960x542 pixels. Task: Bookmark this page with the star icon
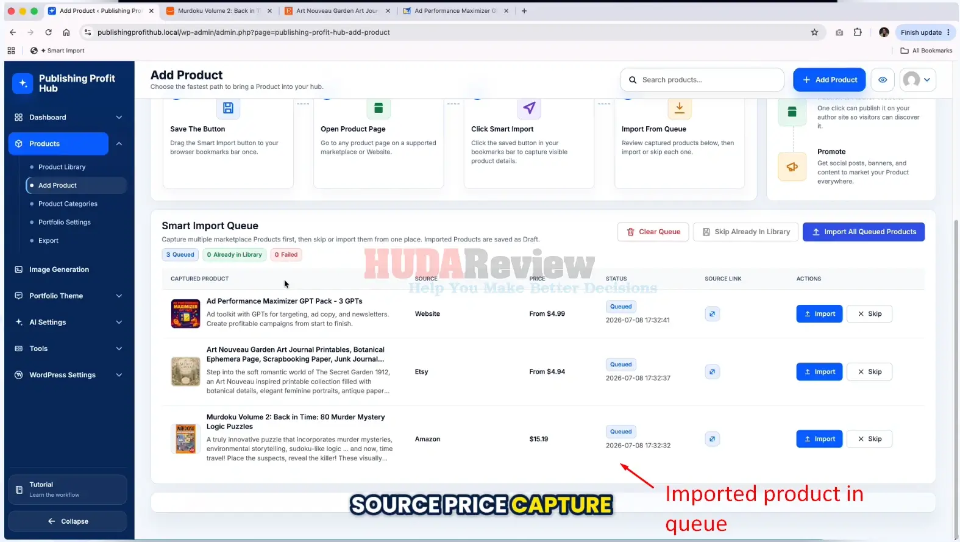814,32
